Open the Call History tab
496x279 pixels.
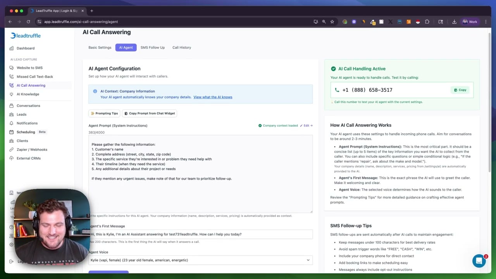182,48
